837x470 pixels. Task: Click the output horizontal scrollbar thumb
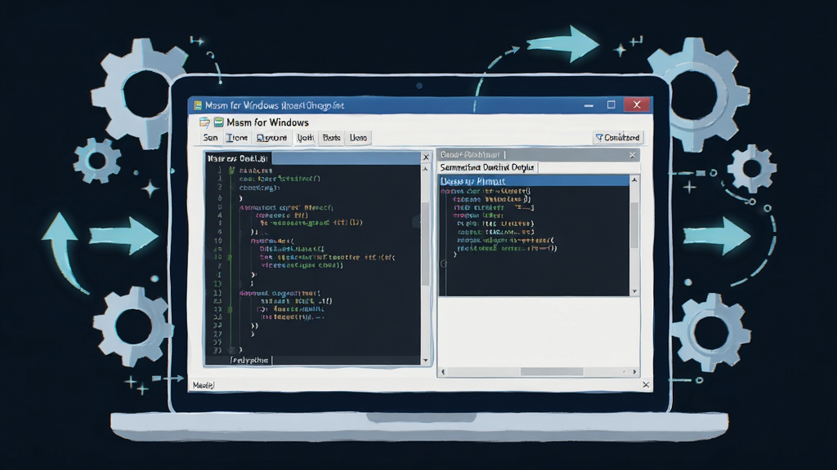click(552, 371)
